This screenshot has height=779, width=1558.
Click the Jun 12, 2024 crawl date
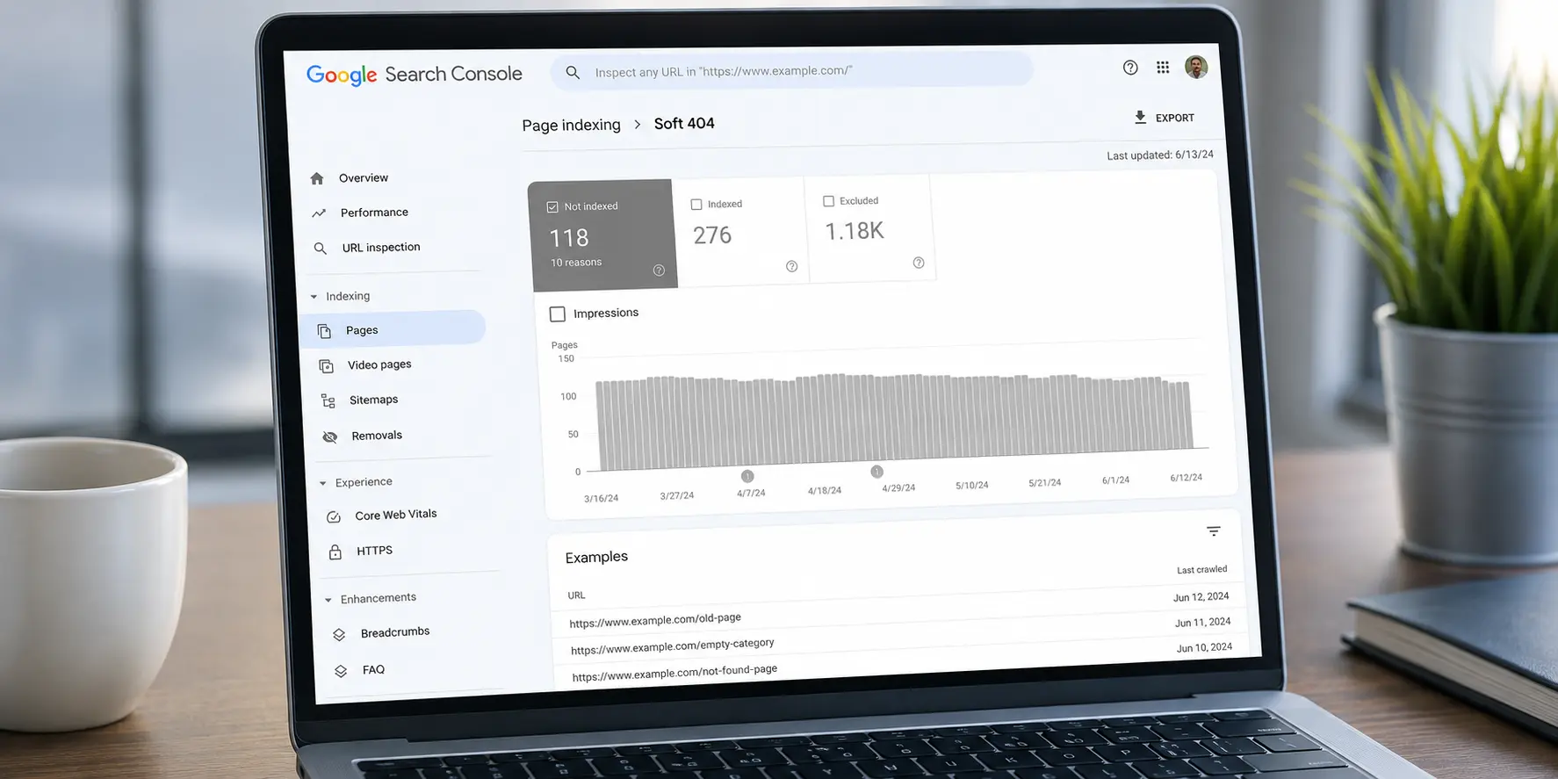(x=1201, y=597)
